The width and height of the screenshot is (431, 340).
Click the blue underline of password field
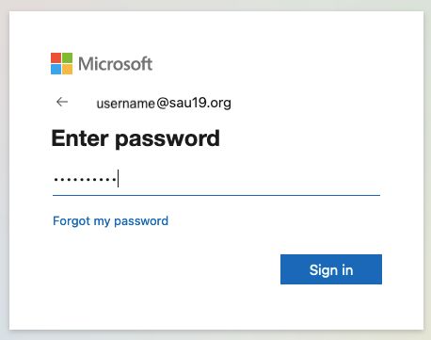click(216, 195)
